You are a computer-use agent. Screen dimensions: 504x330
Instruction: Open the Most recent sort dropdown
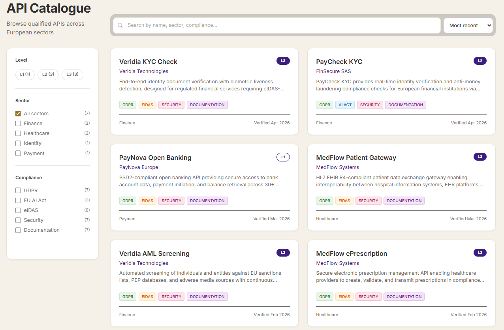(468, 25)
